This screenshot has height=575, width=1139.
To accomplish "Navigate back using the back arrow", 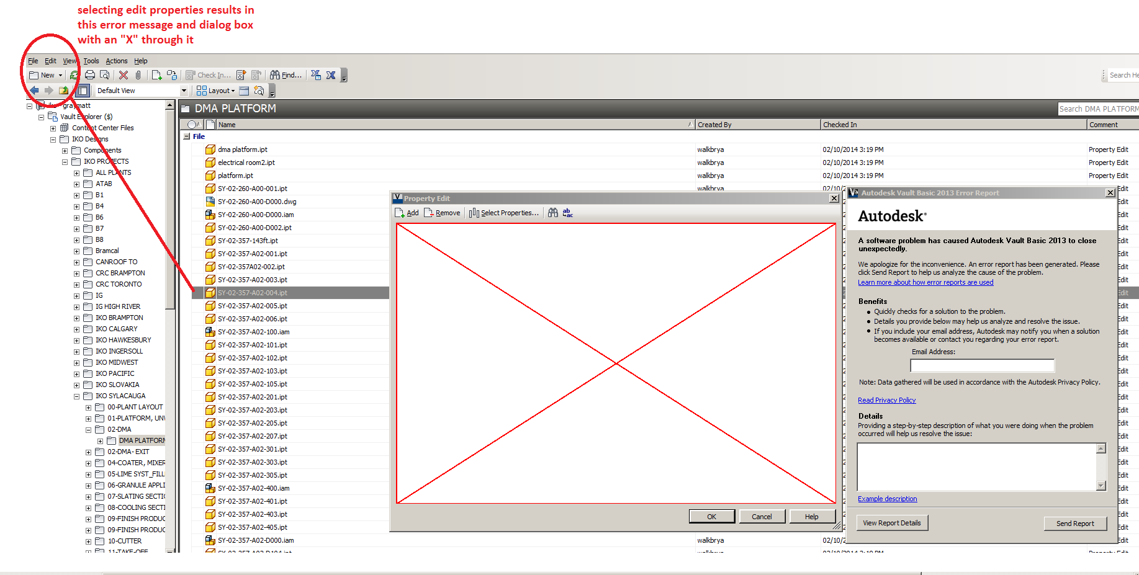I will (34, 89).
